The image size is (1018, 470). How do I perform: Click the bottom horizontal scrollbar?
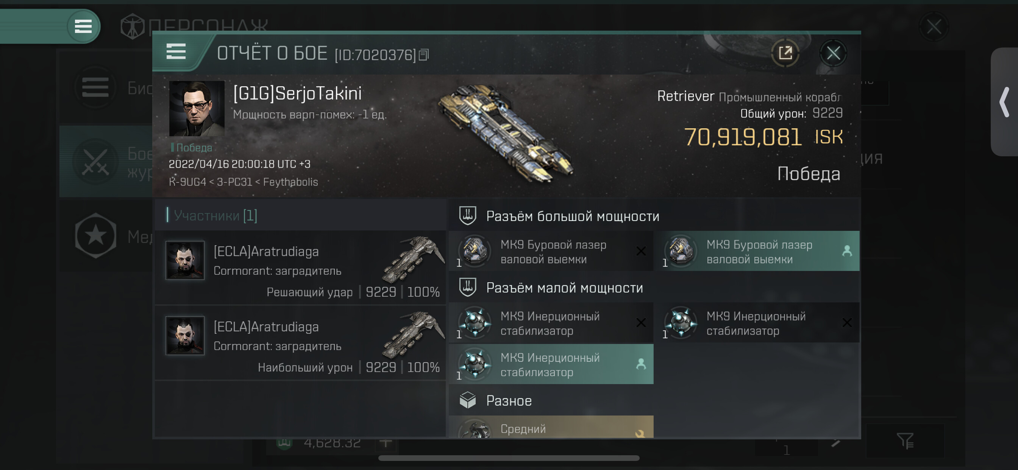(509, 458)
